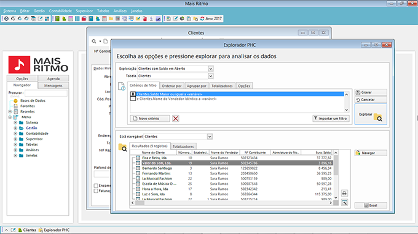This screenshot has width=418, height=234.
Task: Open the Exploração dropdown
Action: pyautogui.click(x=211, y=69)
